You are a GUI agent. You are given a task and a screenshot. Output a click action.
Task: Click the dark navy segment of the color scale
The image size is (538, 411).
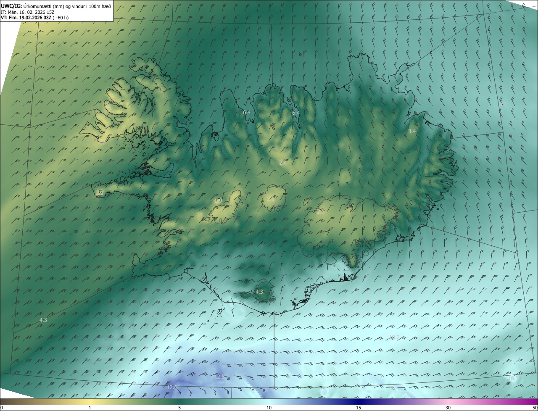(x=359, y=401)
